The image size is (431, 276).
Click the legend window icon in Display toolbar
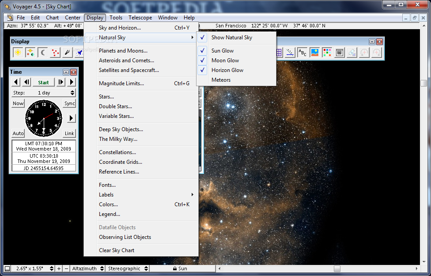click(x=340, y=52)
